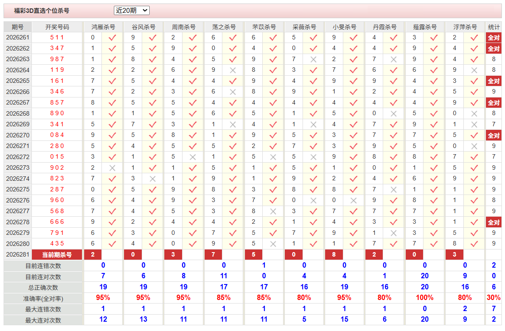Click the 准确率(全对率) row label
Screen dimensions: 505x331
[x=43, y=299]
